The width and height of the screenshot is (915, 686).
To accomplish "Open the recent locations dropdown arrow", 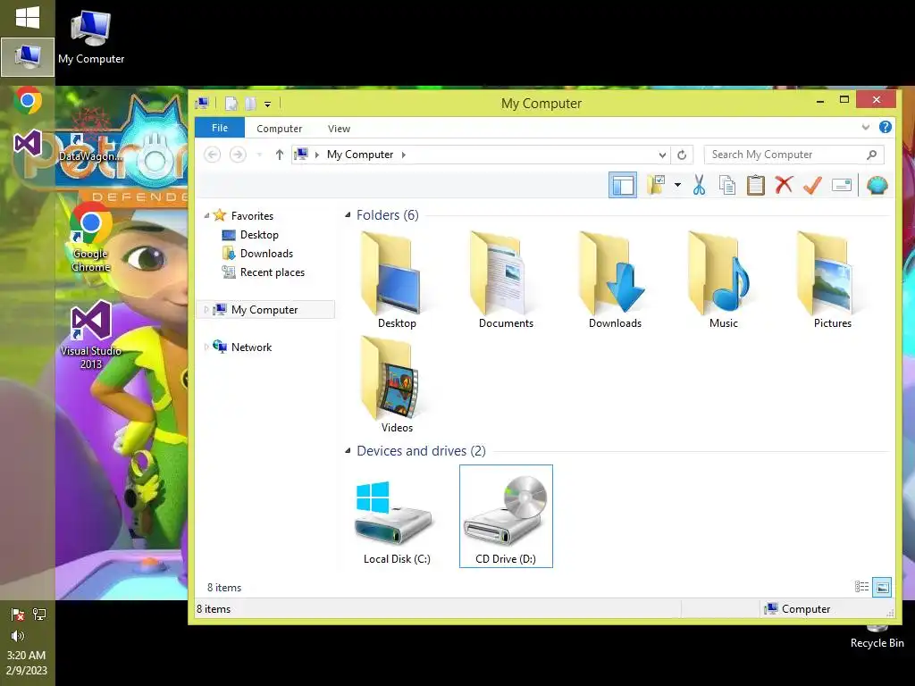I will [x=259, y=155].
